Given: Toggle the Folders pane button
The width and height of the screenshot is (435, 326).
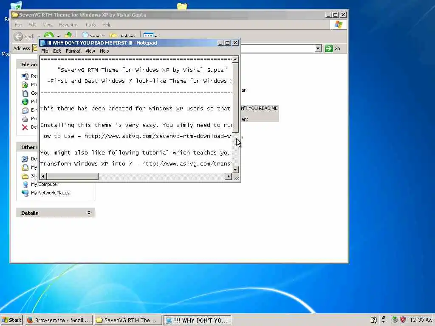Looking at the screenshot, I should (123, 36).
